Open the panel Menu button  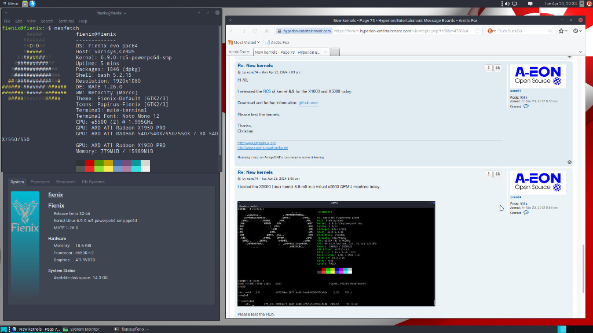(x=10, y=3)
